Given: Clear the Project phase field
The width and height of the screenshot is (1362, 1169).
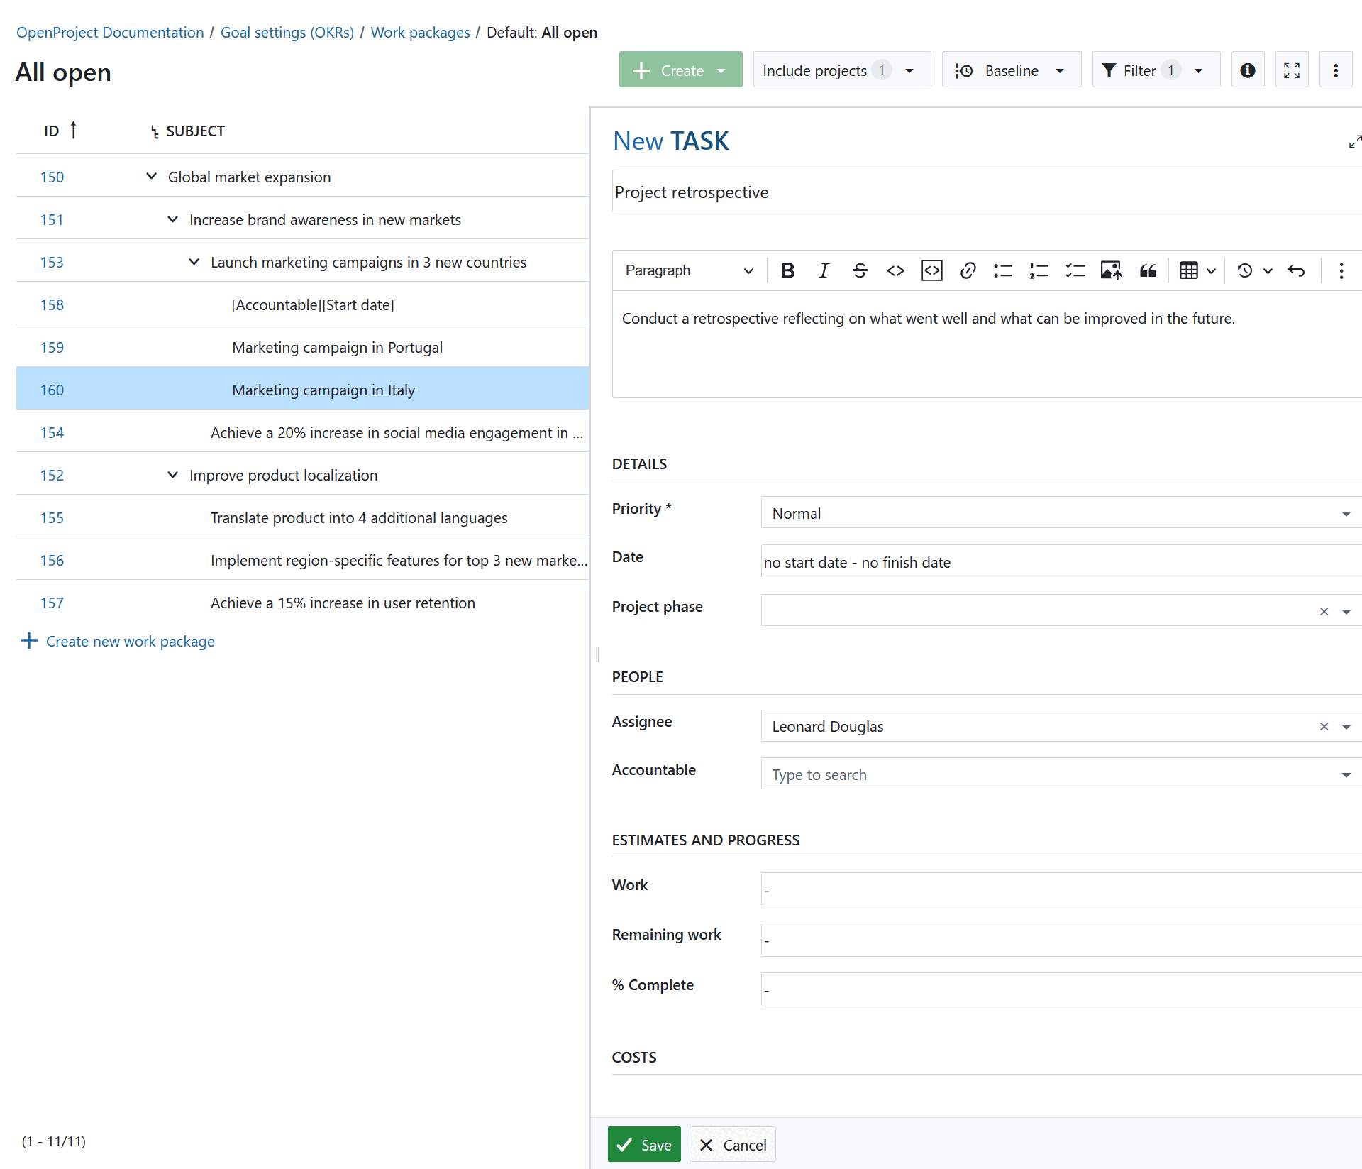Looking at the screenshot, I should (1324, 611).
